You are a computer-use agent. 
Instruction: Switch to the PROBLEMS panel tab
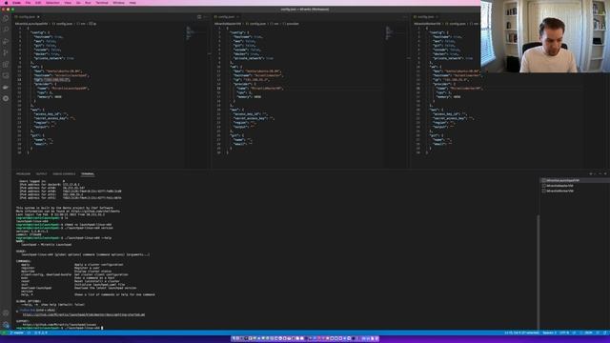coord(23,173)
